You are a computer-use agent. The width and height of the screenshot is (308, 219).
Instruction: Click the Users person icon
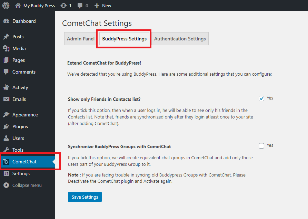coord(6,138)
